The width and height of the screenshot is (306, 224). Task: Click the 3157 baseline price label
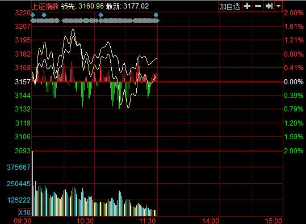tap(23, 82)
